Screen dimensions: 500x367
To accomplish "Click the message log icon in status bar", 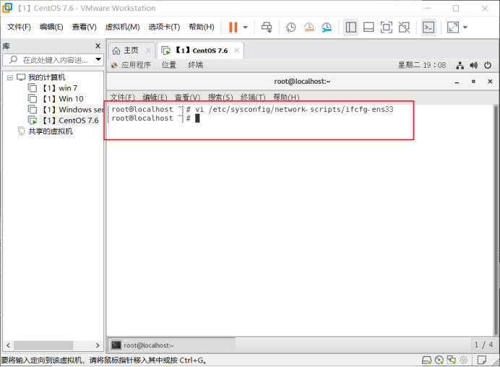I will [482, 360].
